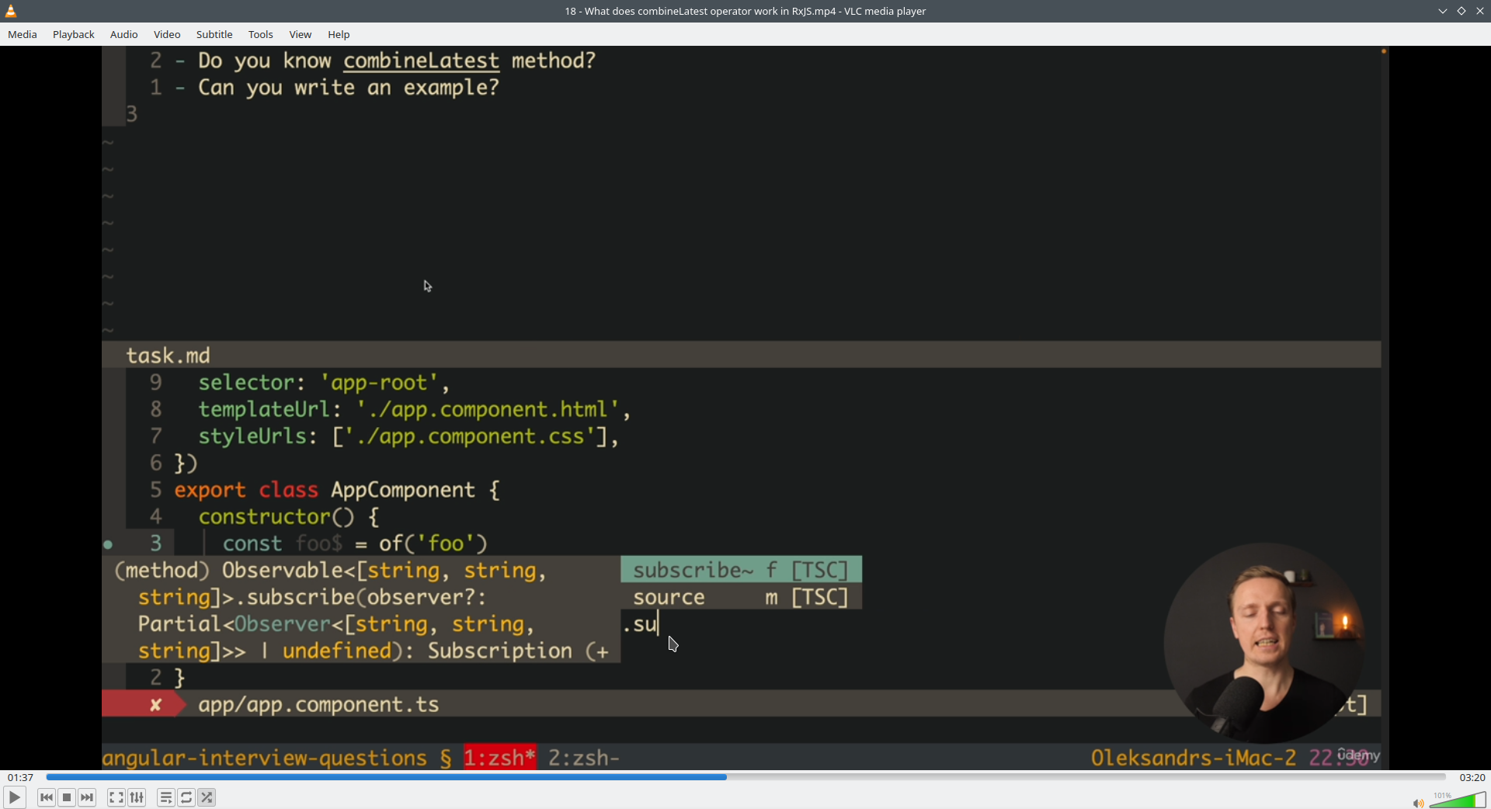Open the Audio menu
Image resolution: width=1491 pixels, height=809 pixels.
[x=124, y=34]
